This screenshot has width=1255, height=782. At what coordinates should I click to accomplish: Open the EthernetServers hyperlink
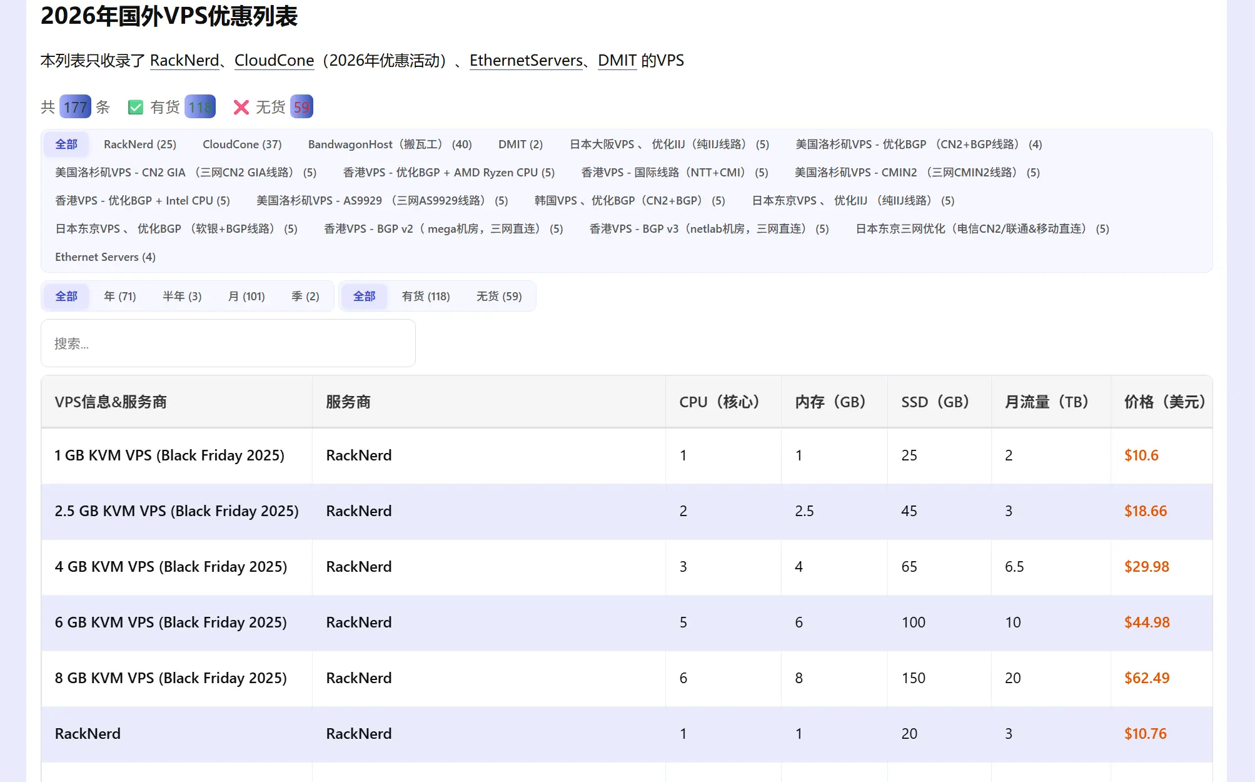[x=526, y=61]
